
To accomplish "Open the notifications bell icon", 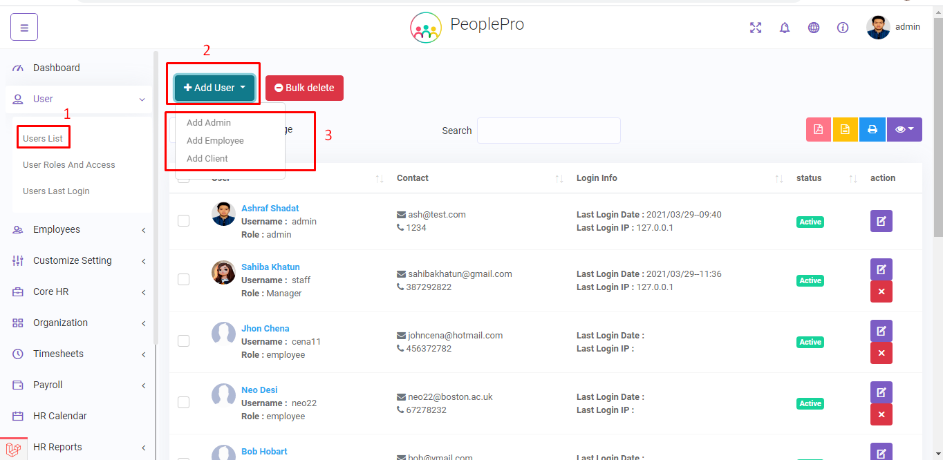I will coord(785,28).
